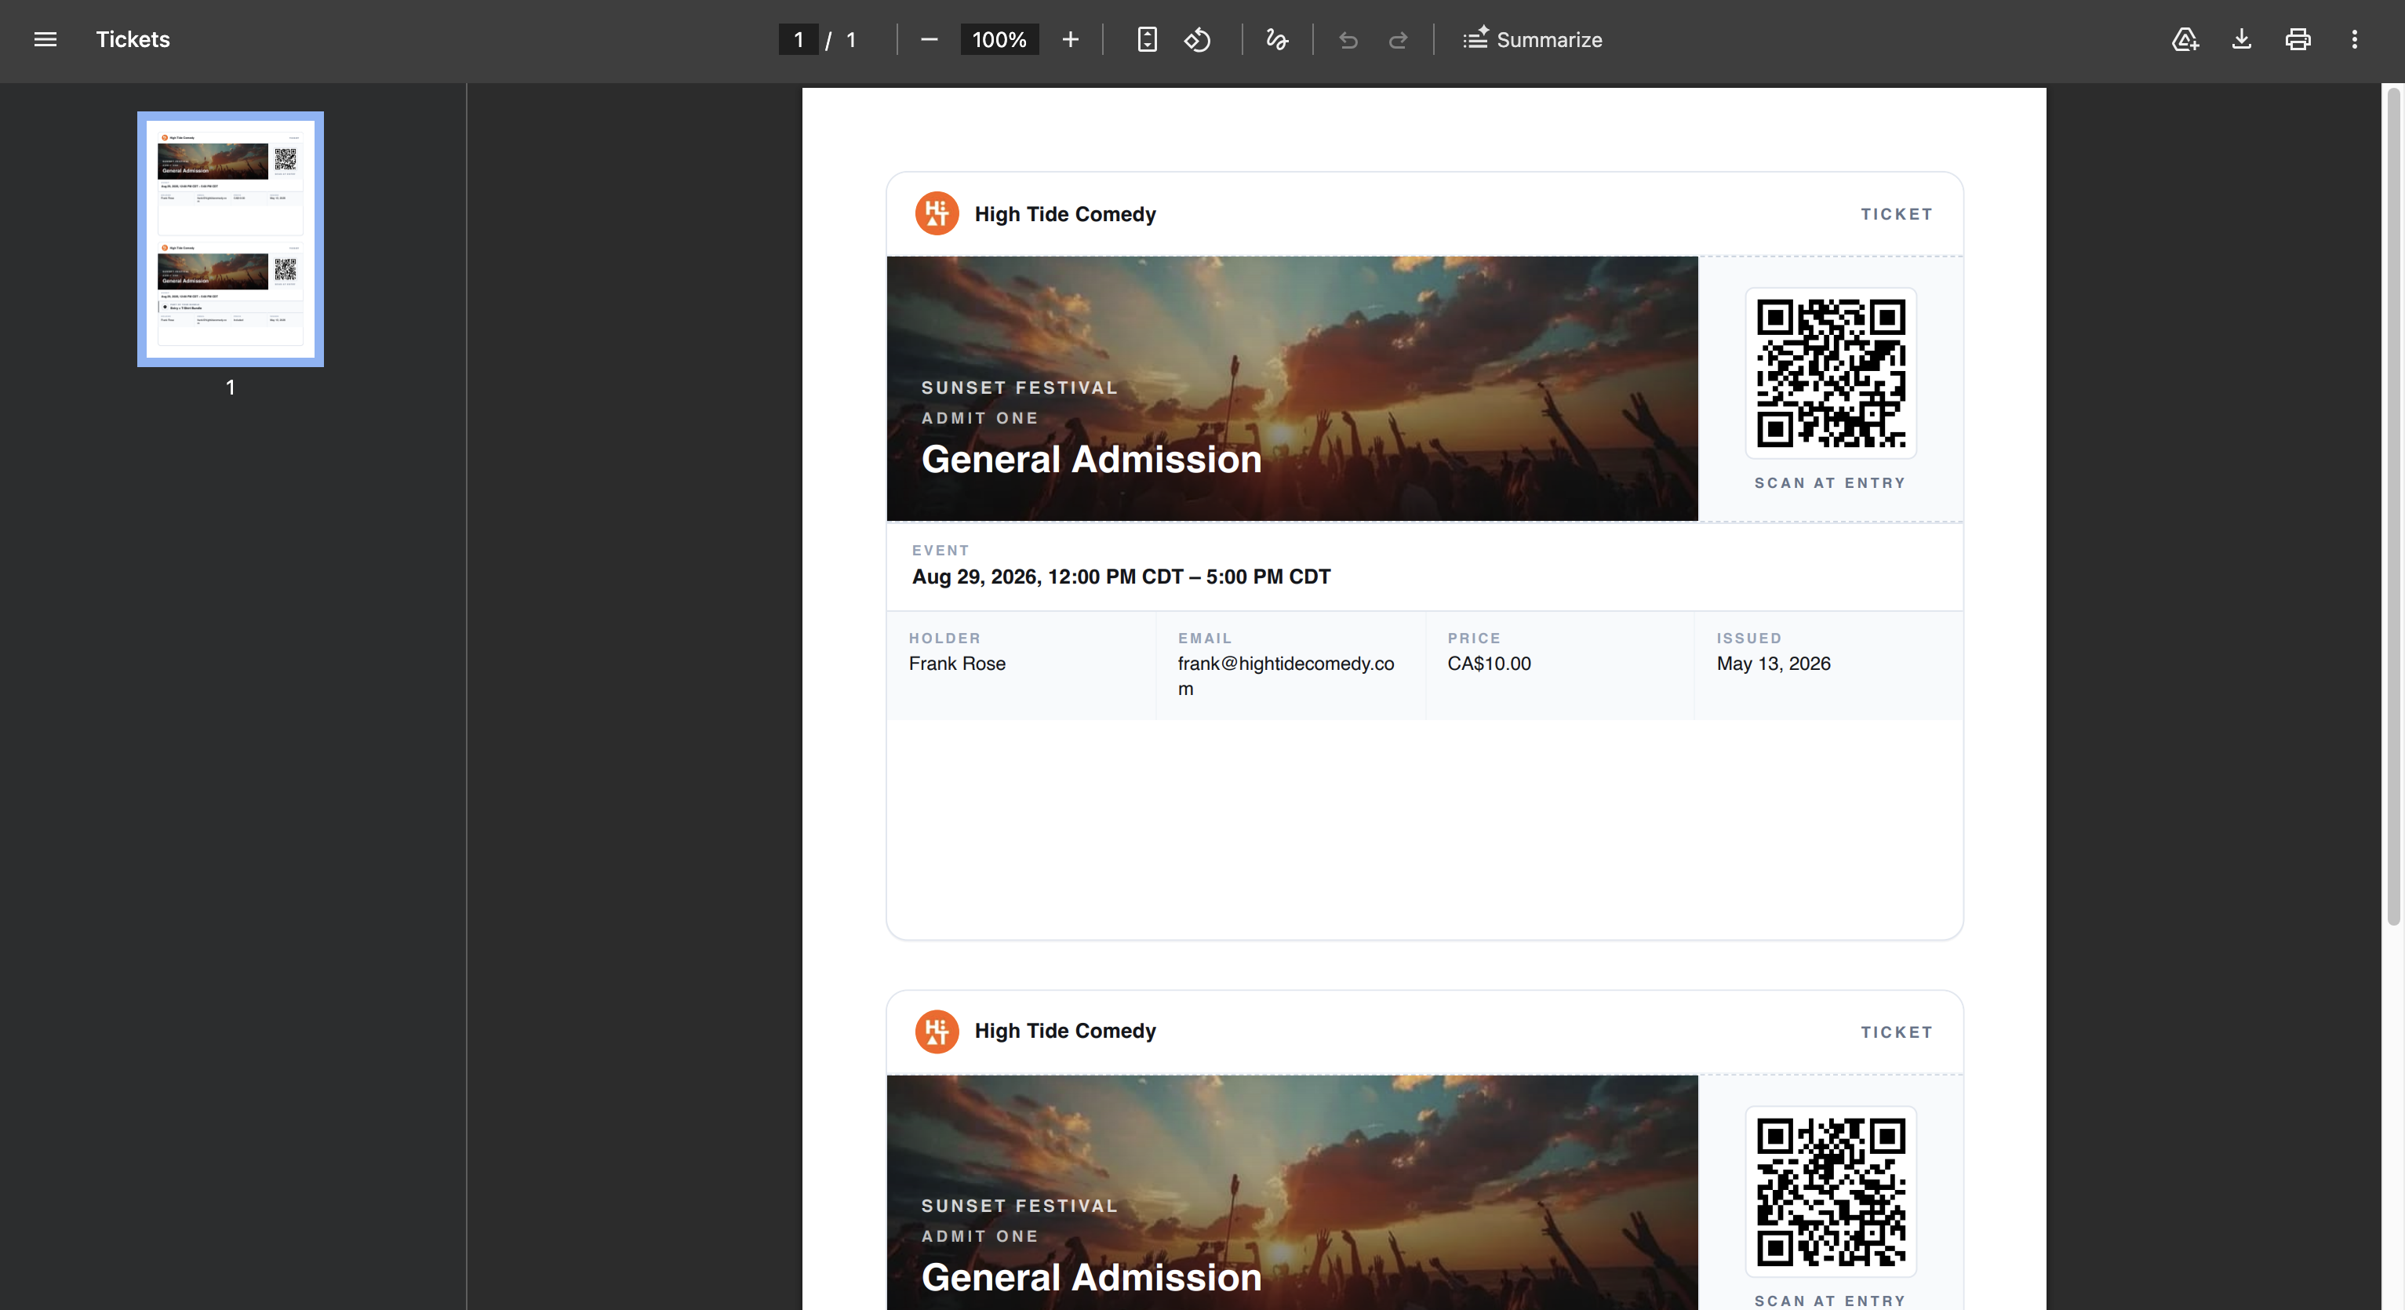Image resolution: width=2405 pixels, height=1310 pixels.
Task: Click the zoom out minus button
Action: tap(928, 39)
